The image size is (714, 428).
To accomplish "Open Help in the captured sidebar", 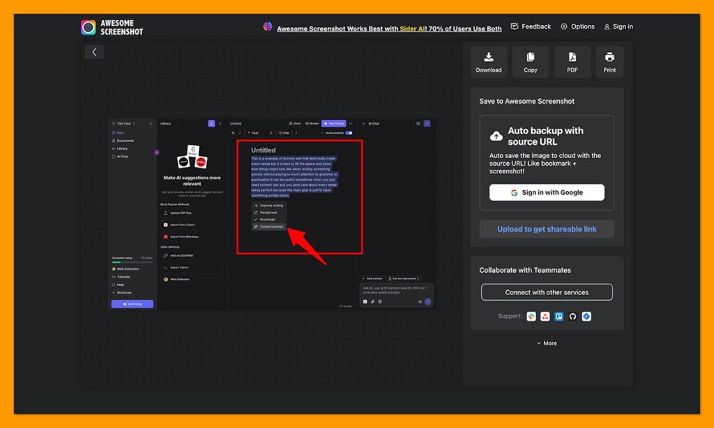I will click(x=119, y=285).
